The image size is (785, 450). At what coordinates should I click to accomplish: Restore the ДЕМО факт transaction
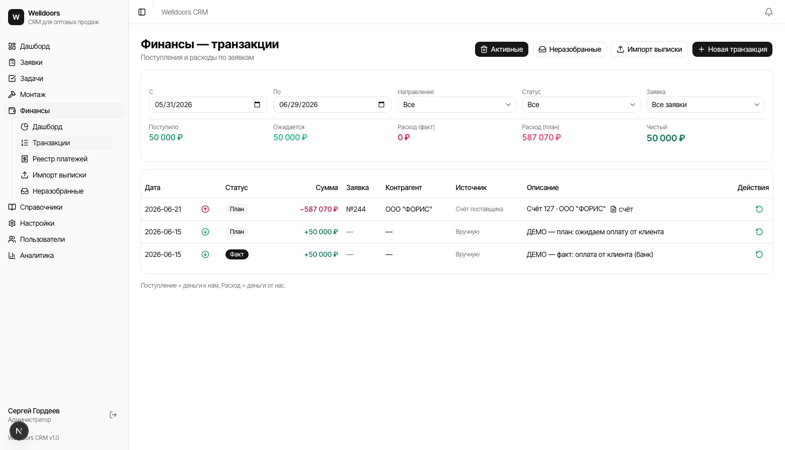pyautogui.click(x=759, y=254)
